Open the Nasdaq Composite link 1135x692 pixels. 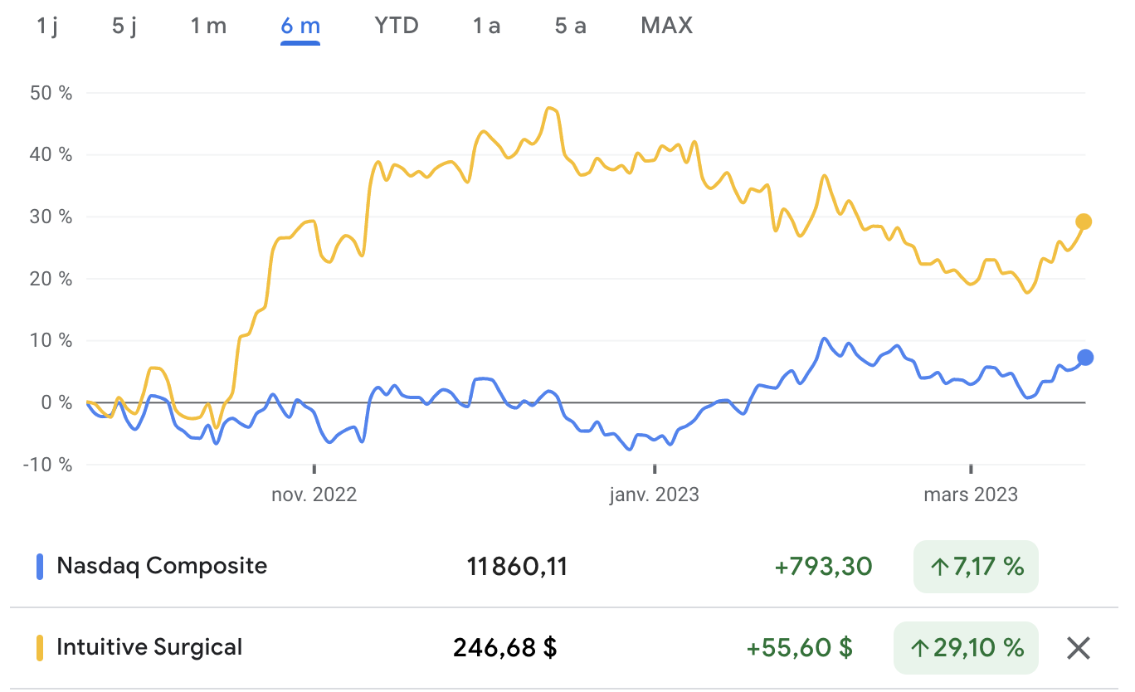click(x=162, y=567)
